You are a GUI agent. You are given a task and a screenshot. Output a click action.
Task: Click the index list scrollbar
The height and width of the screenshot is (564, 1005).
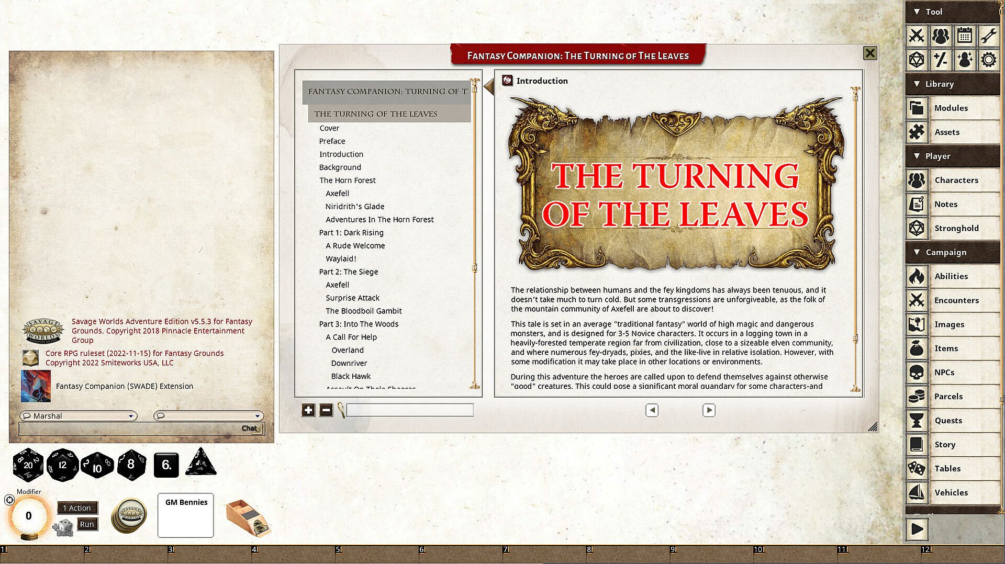click(x=475, y=234)
